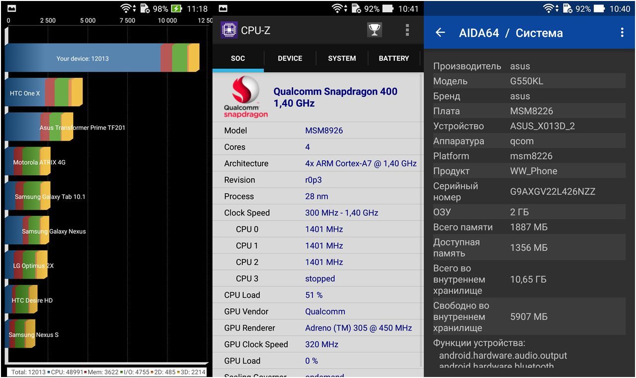Click the screenshot notification icon in CPU-Z's status bar

click(x=223, y=8)
